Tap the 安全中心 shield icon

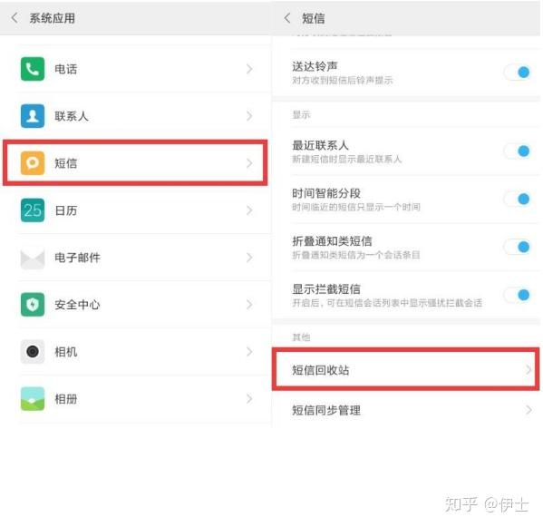click(x=33, y=305)
